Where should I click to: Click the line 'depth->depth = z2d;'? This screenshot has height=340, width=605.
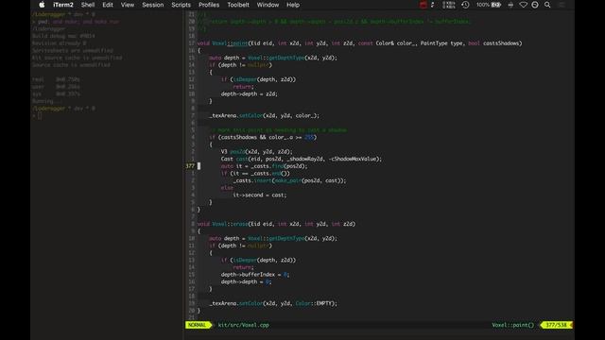(250, 93)
